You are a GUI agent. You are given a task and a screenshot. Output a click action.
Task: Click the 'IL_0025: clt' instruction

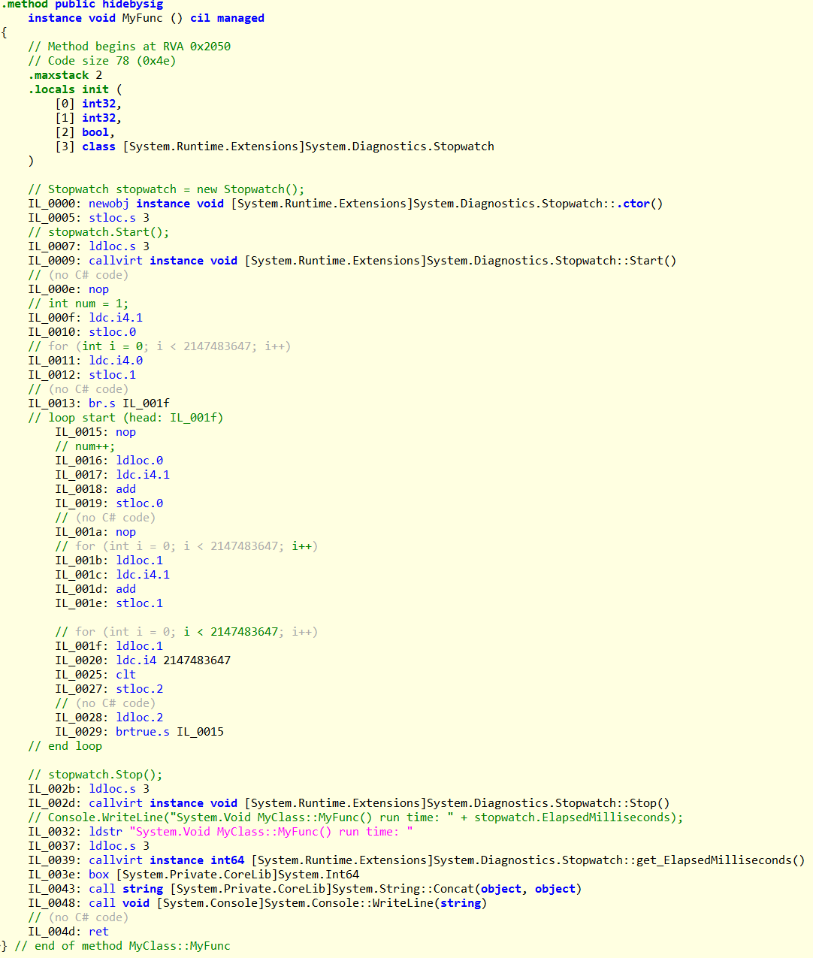point(95,675)
